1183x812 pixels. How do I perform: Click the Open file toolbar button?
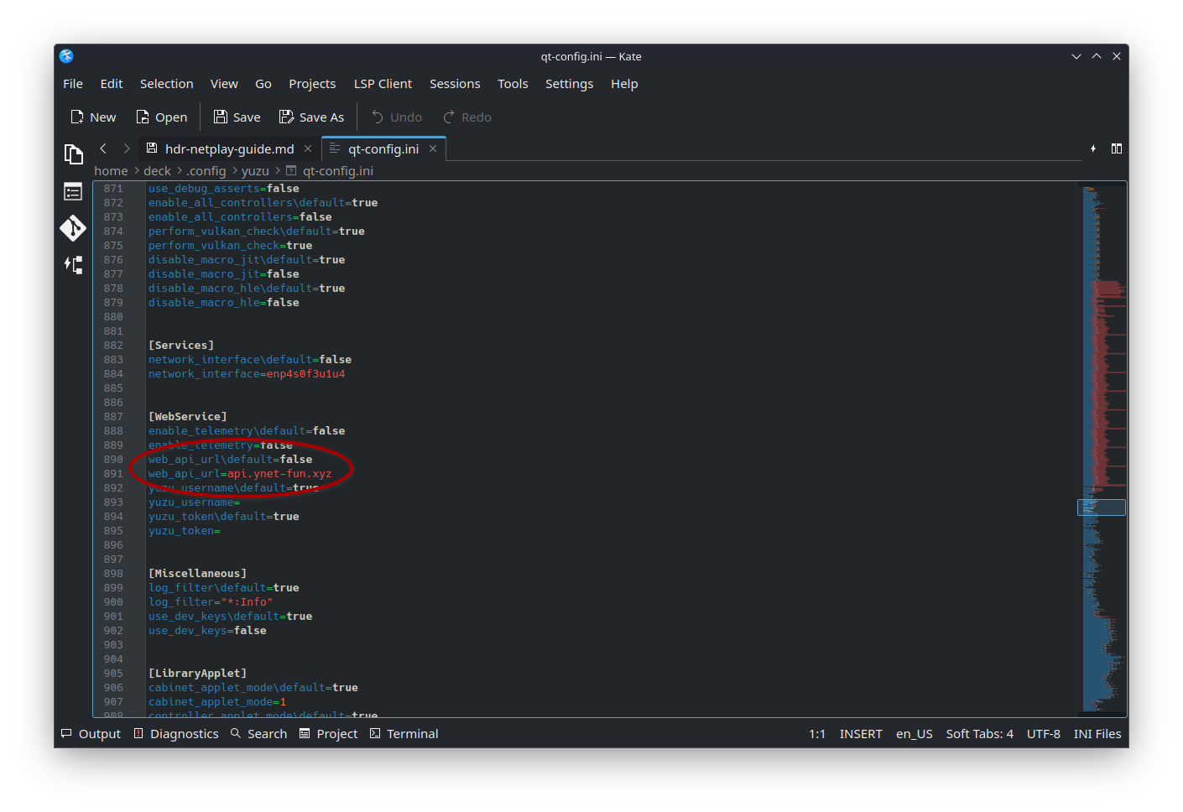(161, 117)
